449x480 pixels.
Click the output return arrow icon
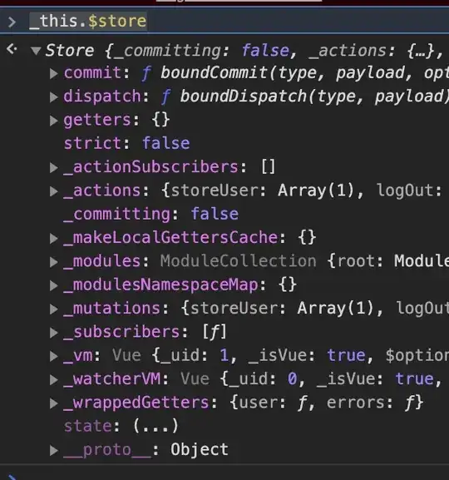pos(12,49)
